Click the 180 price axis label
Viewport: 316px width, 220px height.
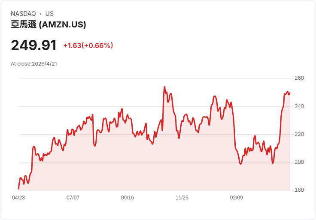coord(299,190)
